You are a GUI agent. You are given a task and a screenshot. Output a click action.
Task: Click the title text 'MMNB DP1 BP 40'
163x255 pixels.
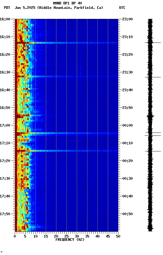pyautogui.click(x=67, y=3)
